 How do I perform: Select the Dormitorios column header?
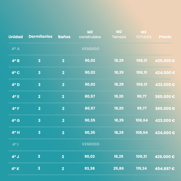[x=40, y=37]
